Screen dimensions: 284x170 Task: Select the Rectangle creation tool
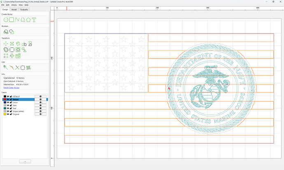[x=12, y=20]
